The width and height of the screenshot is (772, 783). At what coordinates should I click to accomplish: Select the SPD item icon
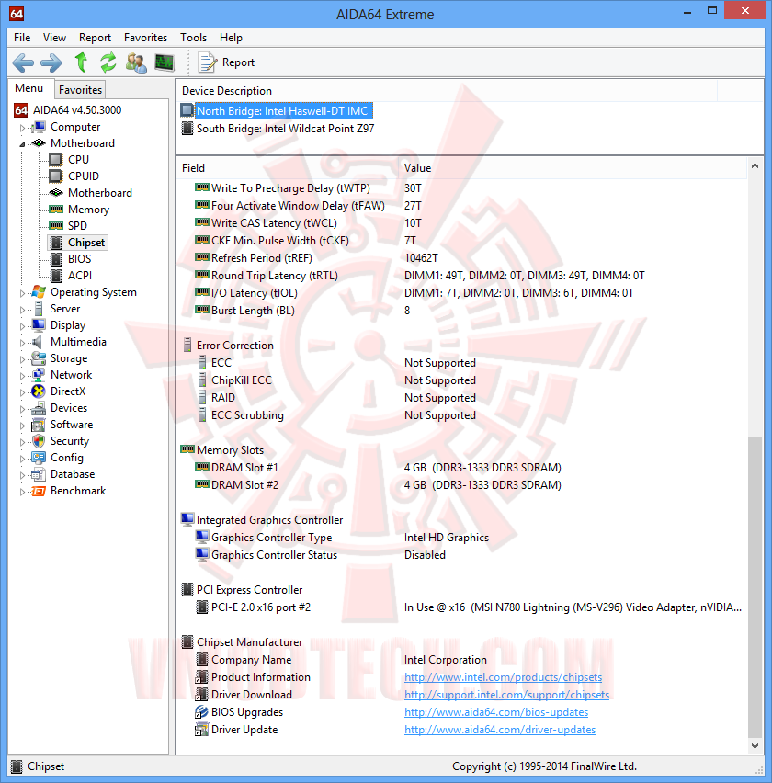coord(56,226)
